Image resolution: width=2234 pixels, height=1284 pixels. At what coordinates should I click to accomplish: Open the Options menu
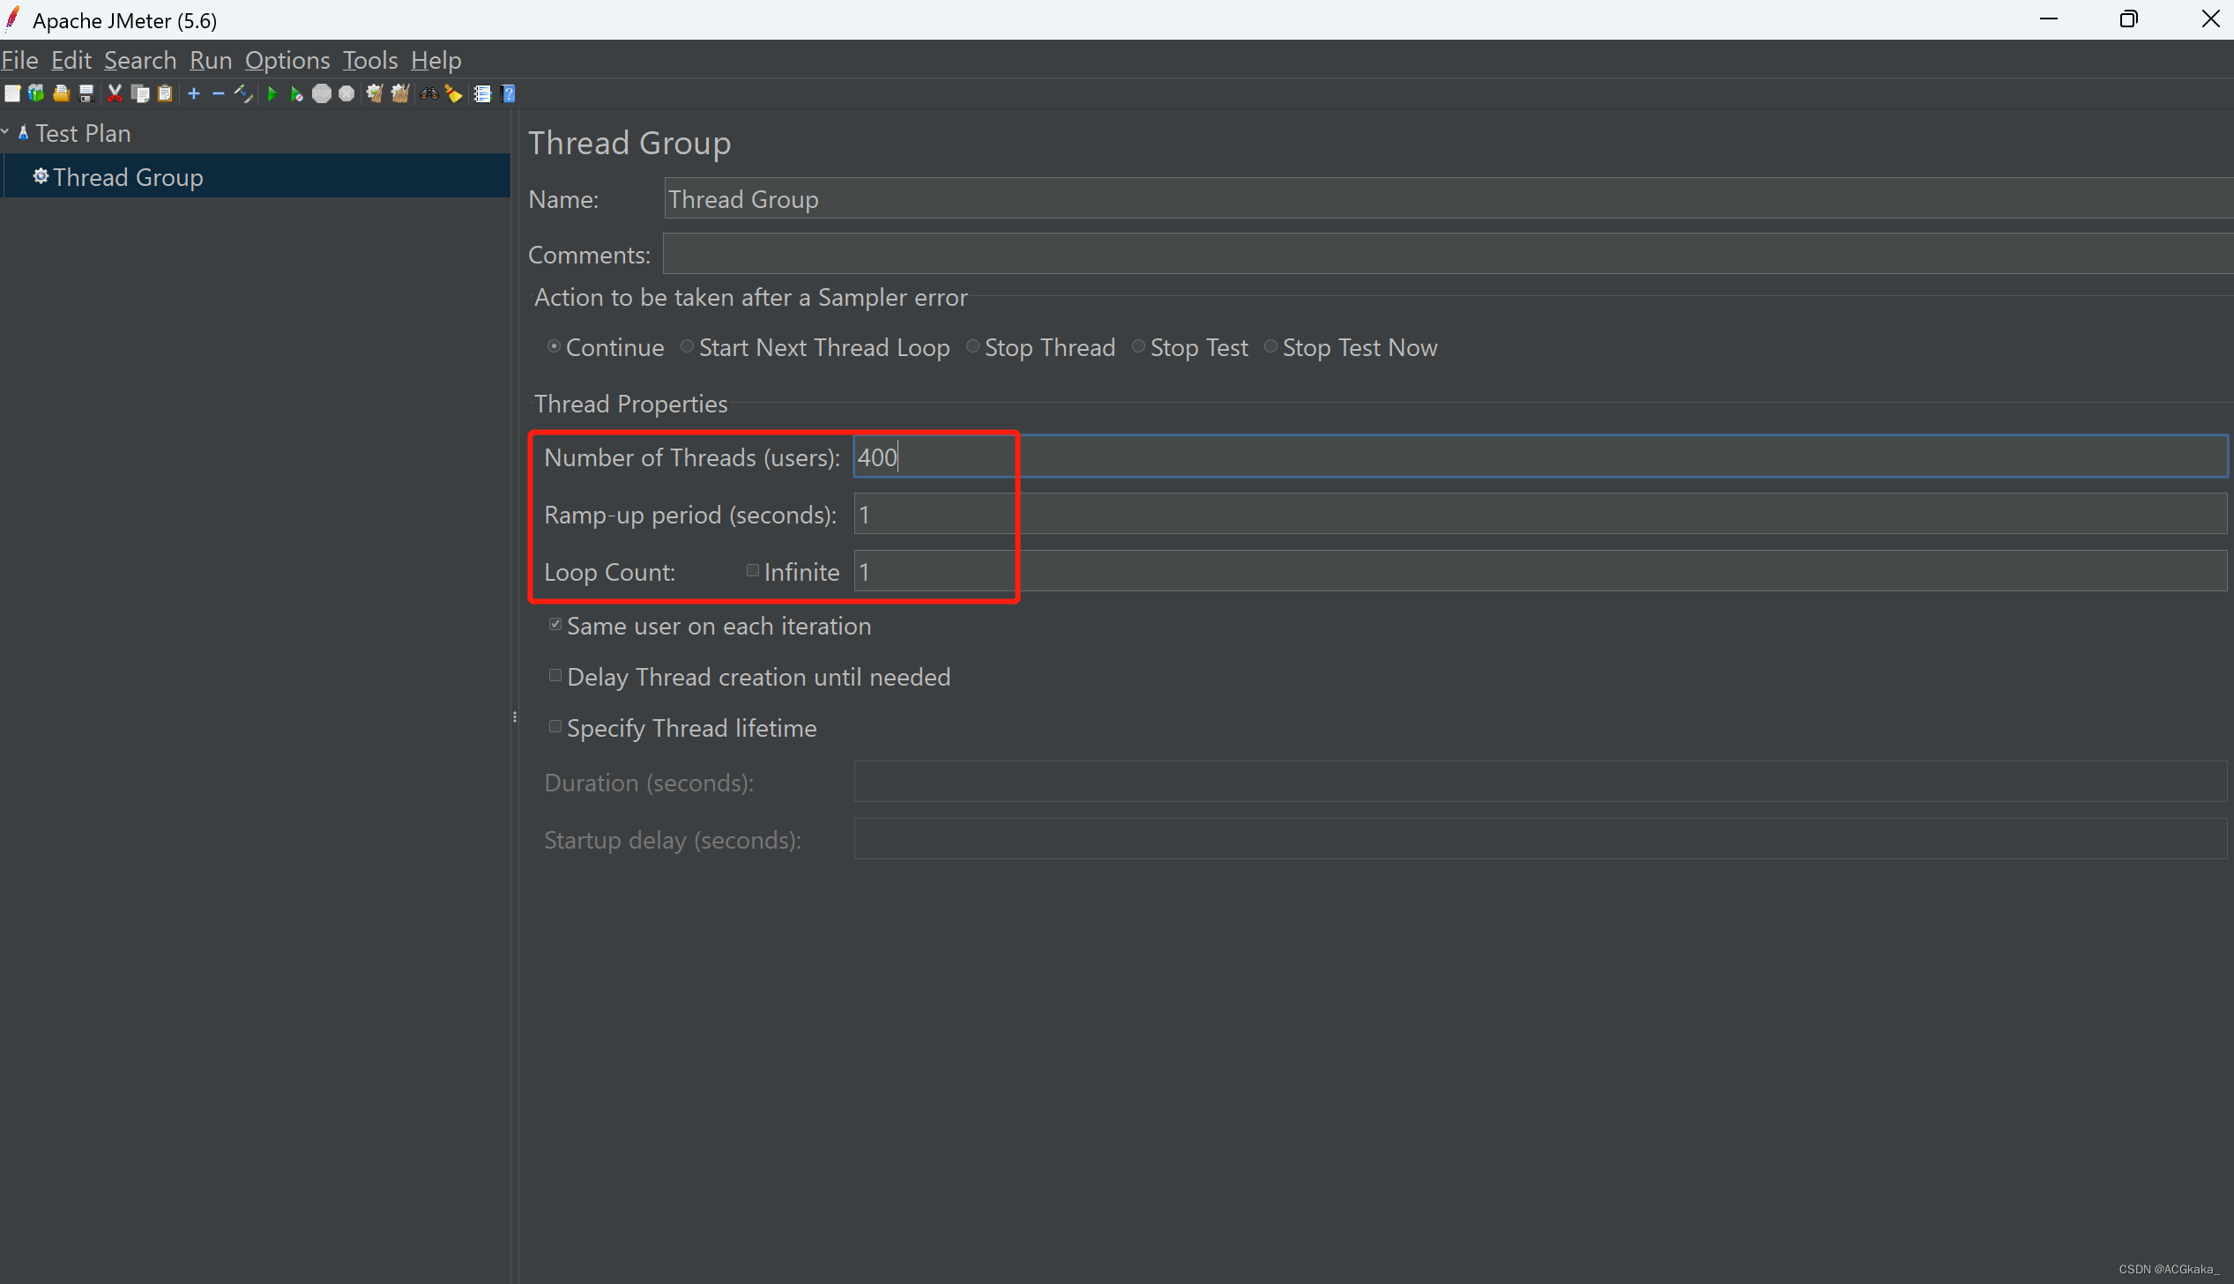287,60
